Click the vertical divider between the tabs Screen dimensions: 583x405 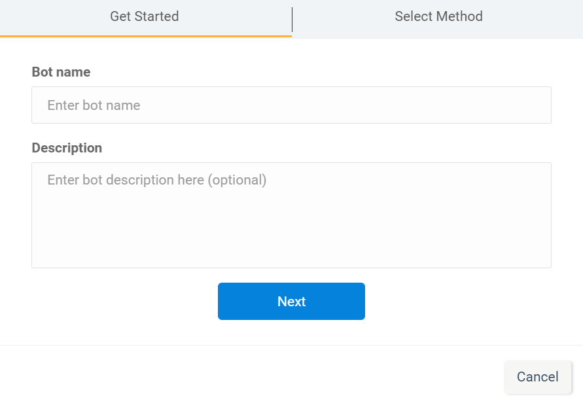[292, 20]
